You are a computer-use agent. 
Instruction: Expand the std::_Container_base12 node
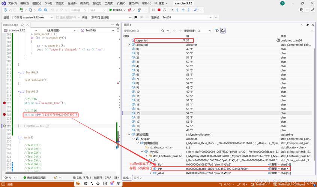click(146, 156)
